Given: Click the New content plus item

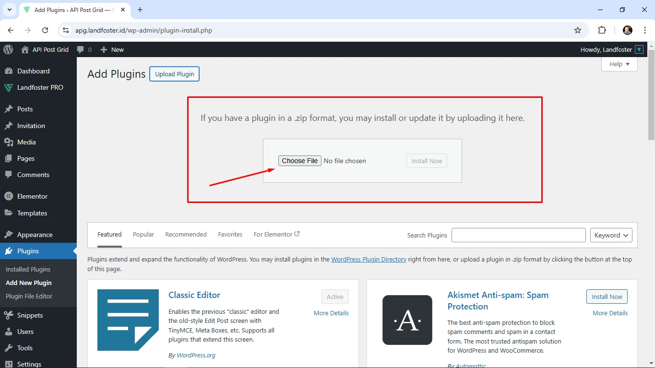Looking at the screenshot, I should (112, 49).
